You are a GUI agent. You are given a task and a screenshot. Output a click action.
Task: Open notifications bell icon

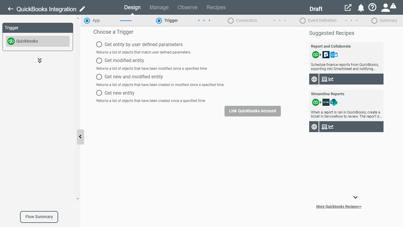pyautogui.click(x=361, y=8)
